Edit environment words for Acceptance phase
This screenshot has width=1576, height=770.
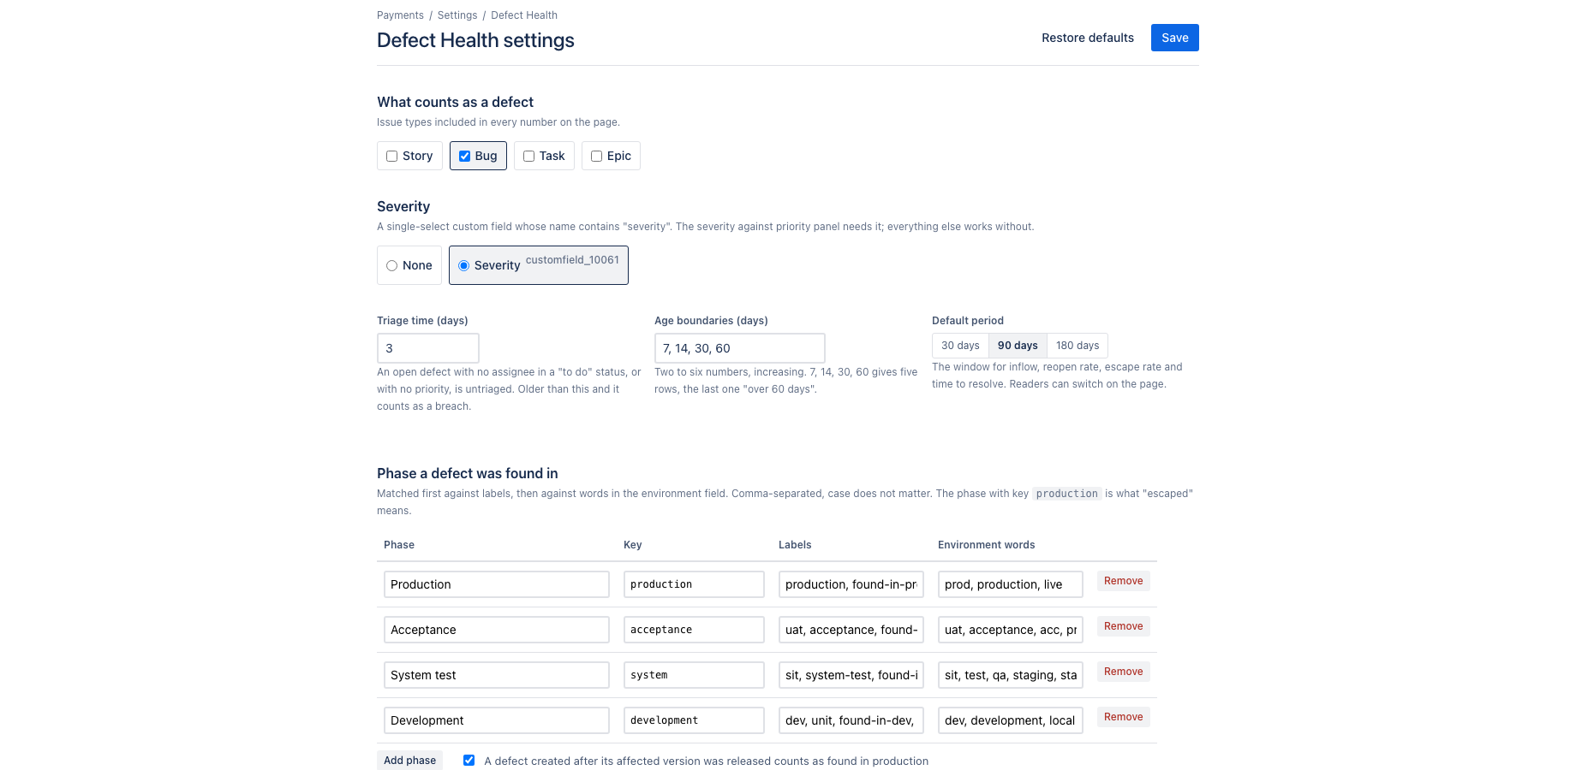click(x=1011, y=630)
